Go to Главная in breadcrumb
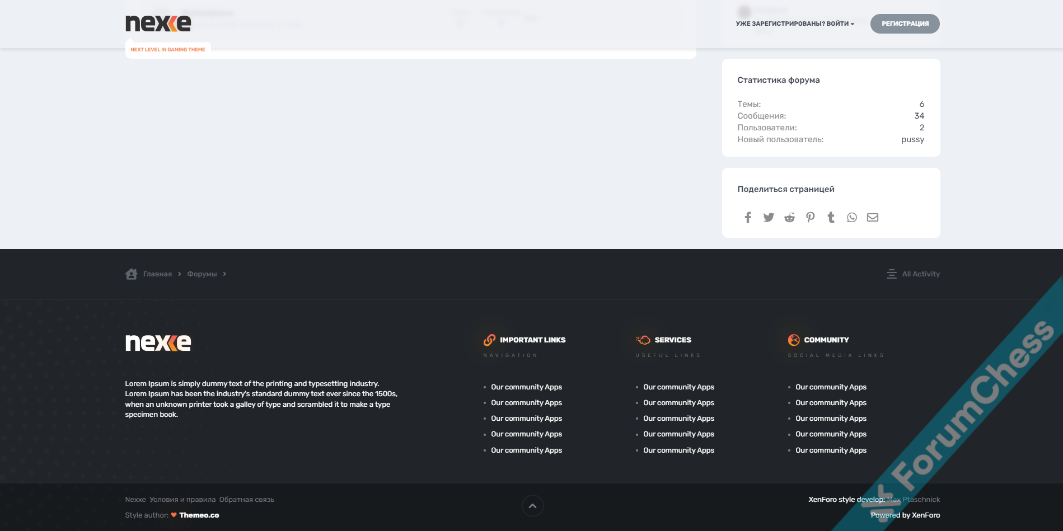 157,274
